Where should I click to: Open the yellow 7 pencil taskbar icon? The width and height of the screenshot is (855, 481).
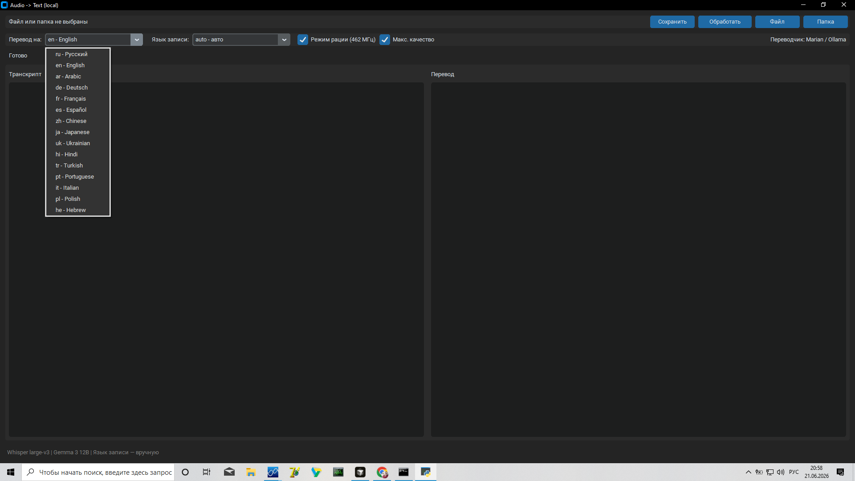(x=295, y=472)
